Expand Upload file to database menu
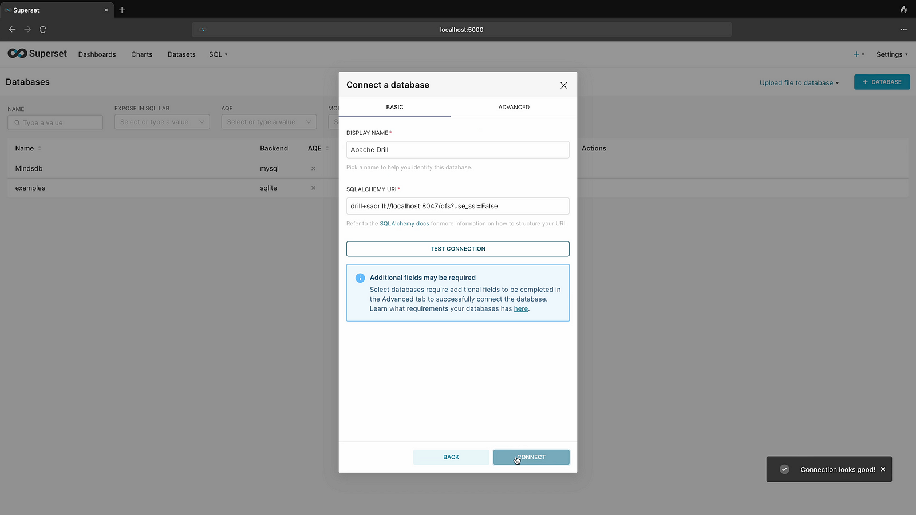This screenshot has width=916, height=515. [x=799, y=82]
